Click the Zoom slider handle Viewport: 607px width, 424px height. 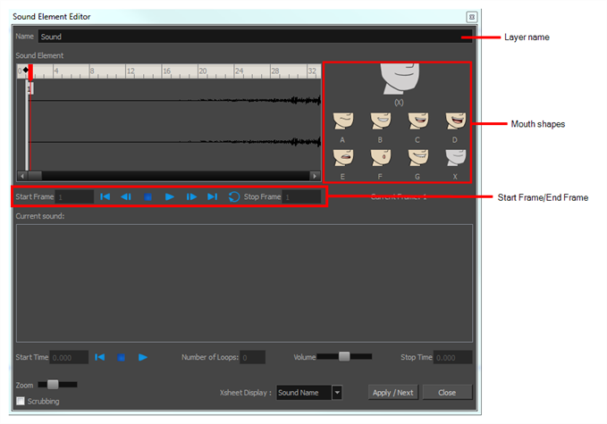pos(53,384)
